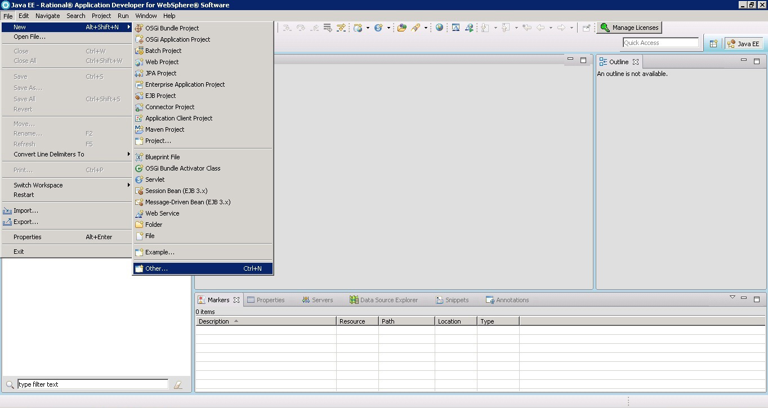Click the Connector Project icon
The image size is (768, 408).
139,107
